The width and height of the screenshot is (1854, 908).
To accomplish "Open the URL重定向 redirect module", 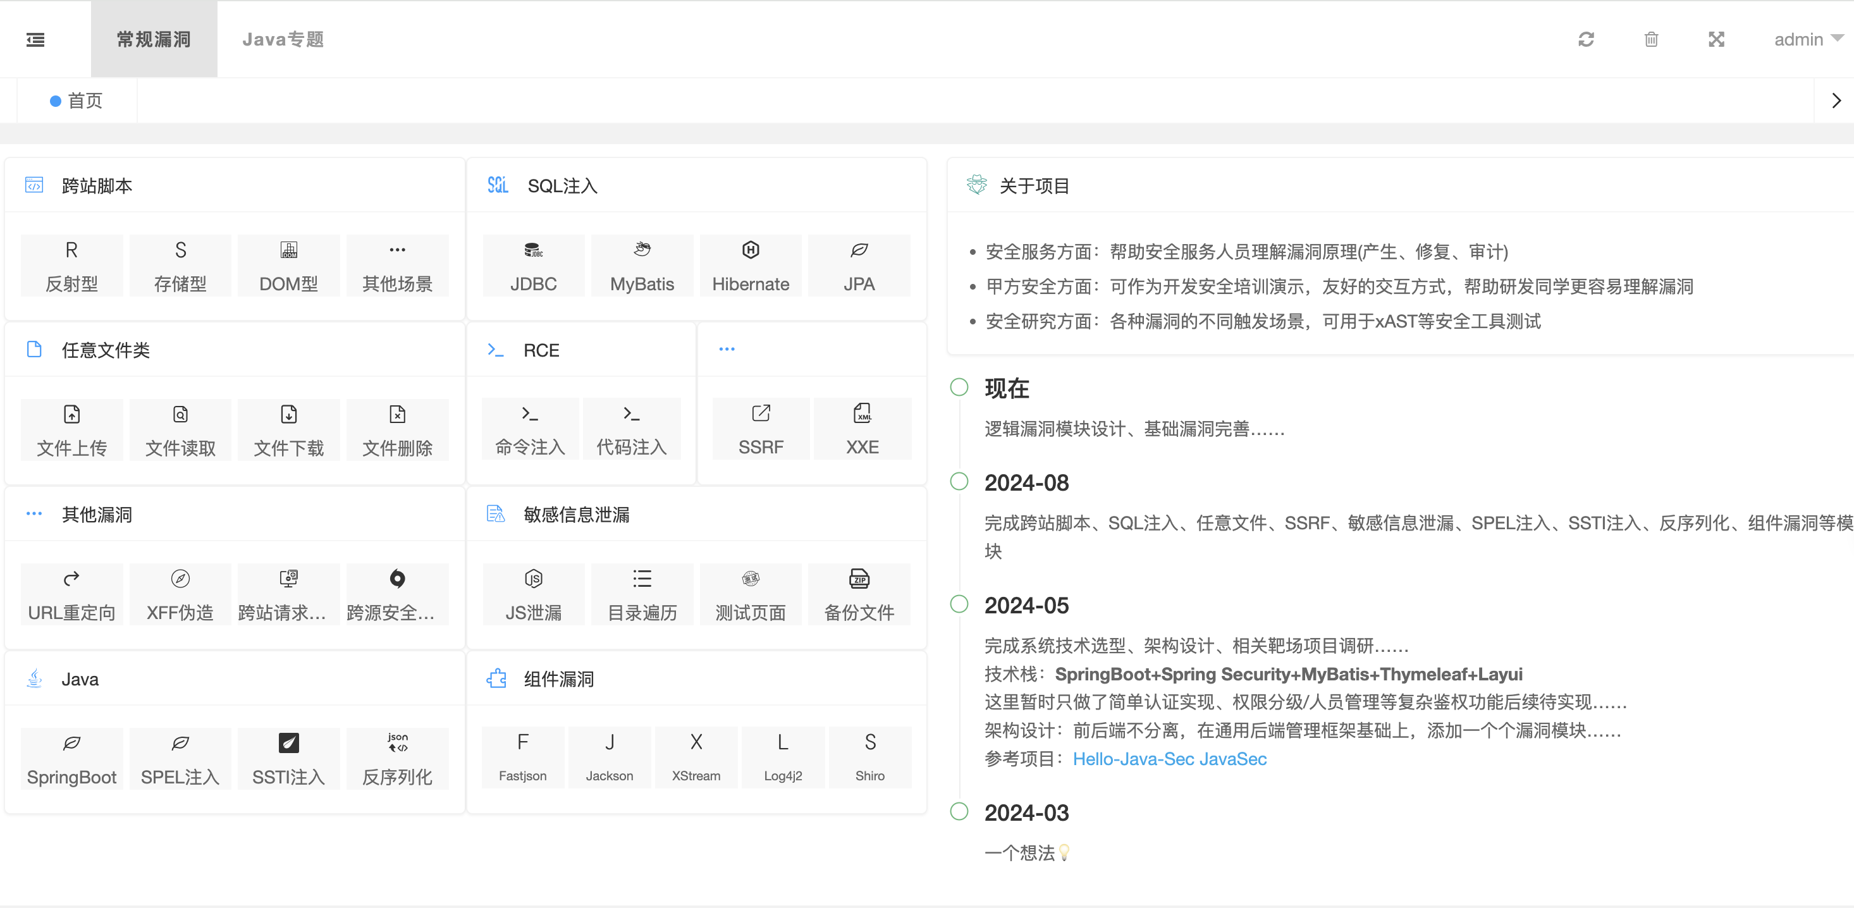I will click(71, 594).
